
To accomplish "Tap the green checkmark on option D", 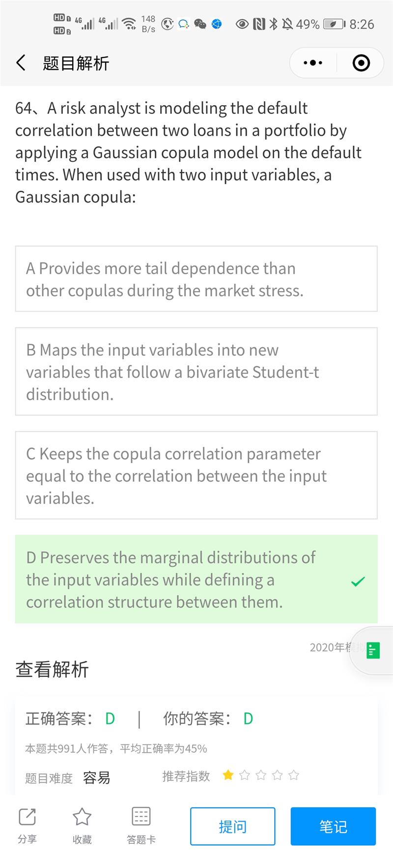I will [358, 582].
